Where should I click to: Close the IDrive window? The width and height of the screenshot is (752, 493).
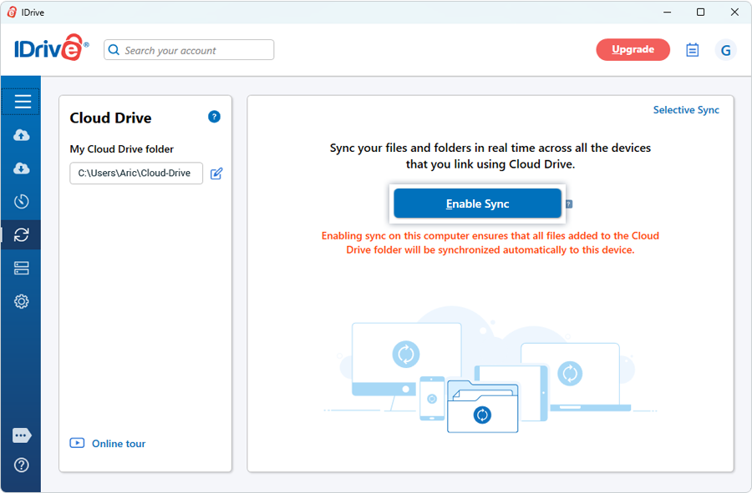734,12
